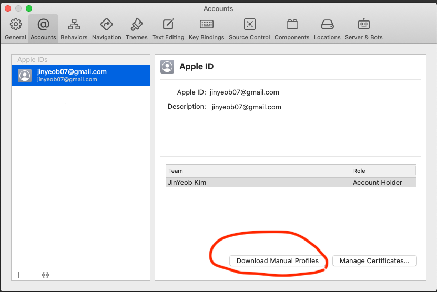Open Manage Certificates dialog

coord(374,261)
